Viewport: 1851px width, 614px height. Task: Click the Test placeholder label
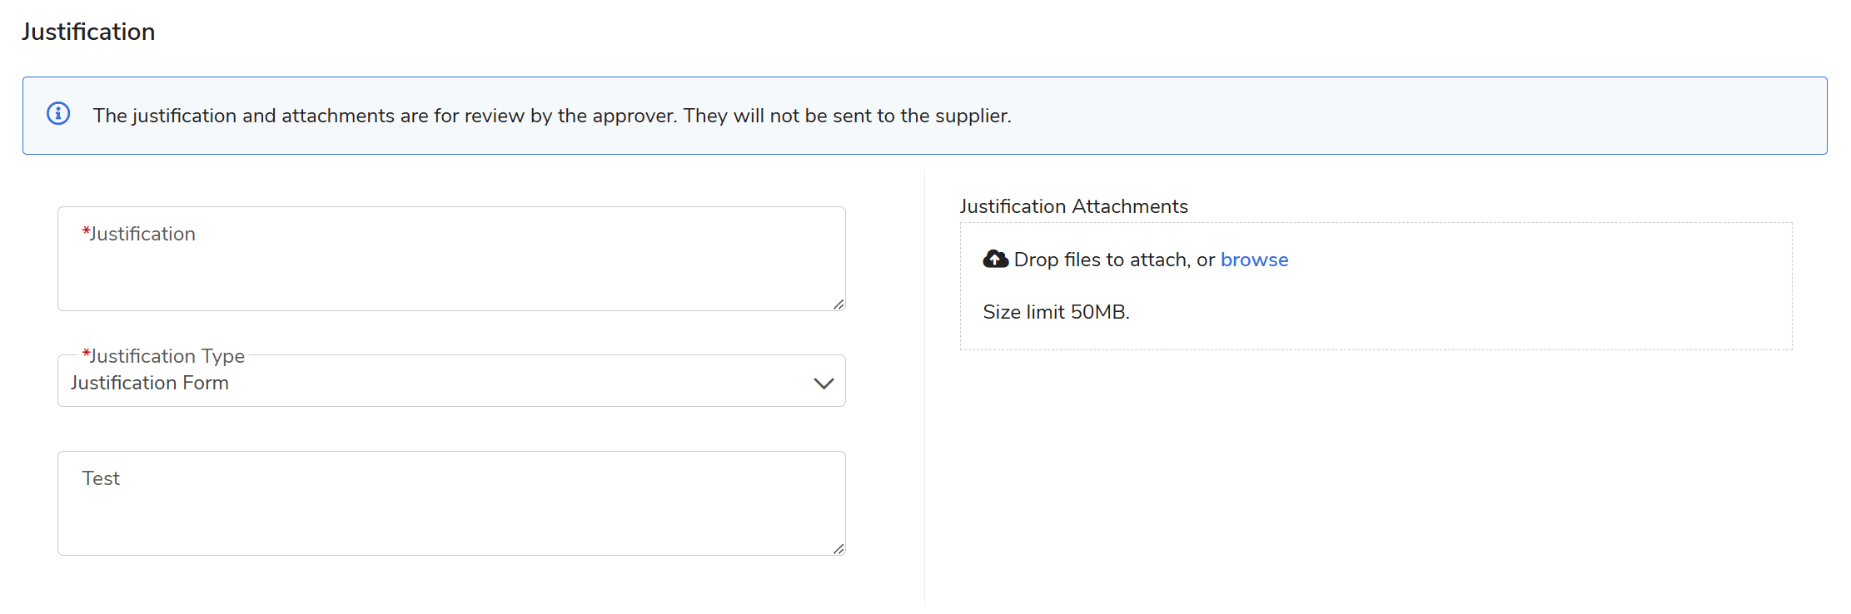pos(101,478)
